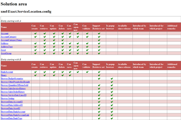Click 'Entity starting with A' caption

[11, 21]
